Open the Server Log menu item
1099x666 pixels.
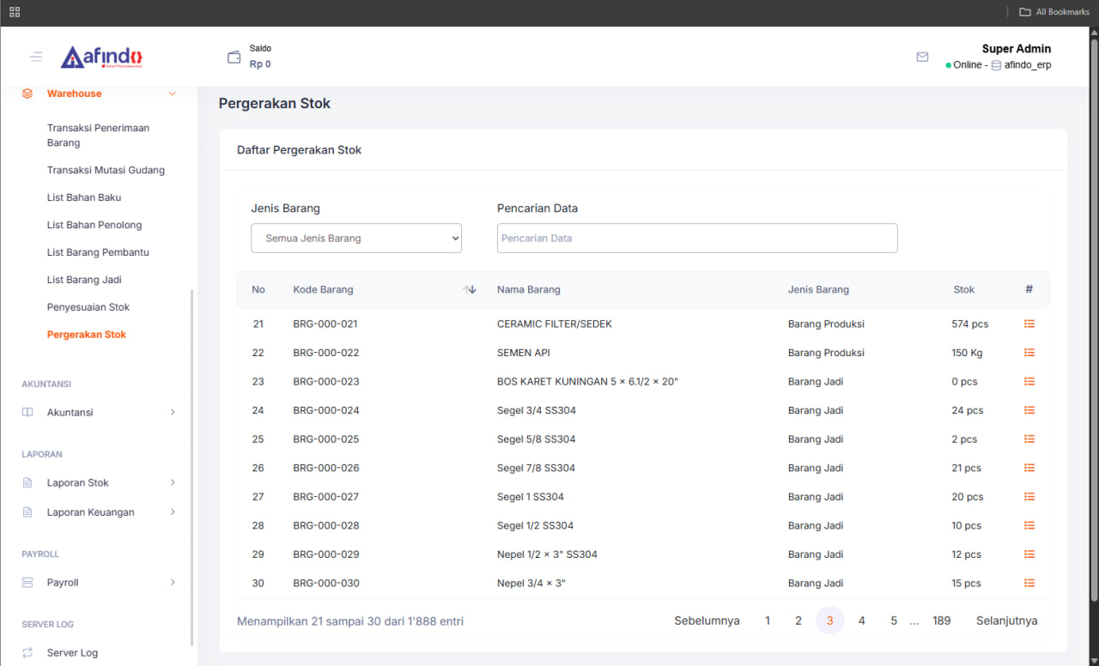click(72, 653)
